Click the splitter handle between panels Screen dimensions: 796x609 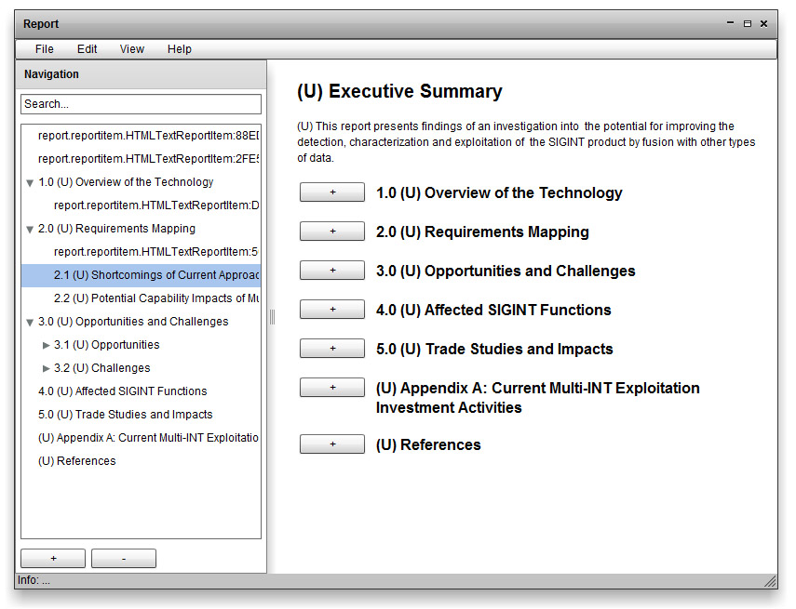272,317
